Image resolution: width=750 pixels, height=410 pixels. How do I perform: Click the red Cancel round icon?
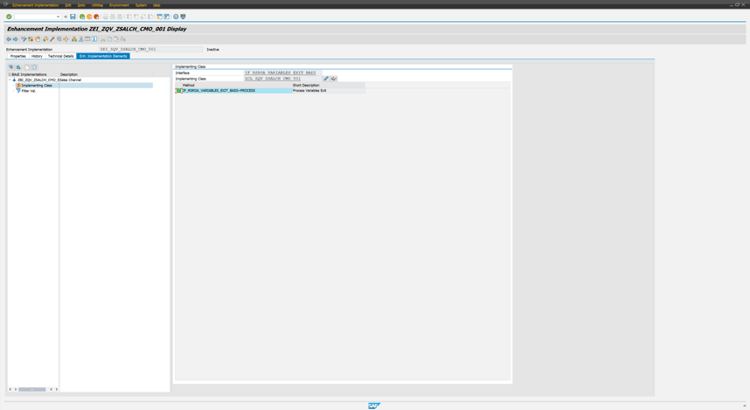pyautogui.click(x=96, y=17)
